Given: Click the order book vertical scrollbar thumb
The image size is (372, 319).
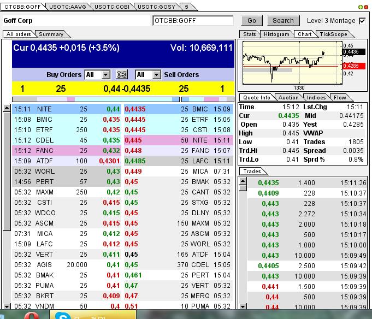Looking at the screenshot, I should click(7, 171).
